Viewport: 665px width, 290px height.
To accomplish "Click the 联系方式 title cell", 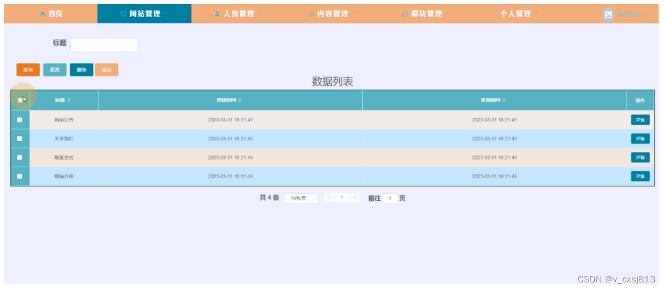I will (x=64, y=157).
